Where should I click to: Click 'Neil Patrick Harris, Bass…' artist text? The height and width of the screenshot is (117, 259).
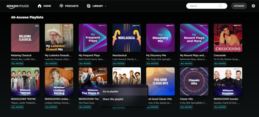click(x=92, y=59)
